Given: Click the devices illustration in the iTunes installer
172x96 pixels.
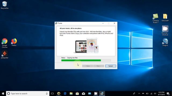Looking at the screenshot, I should click(86, 45).
